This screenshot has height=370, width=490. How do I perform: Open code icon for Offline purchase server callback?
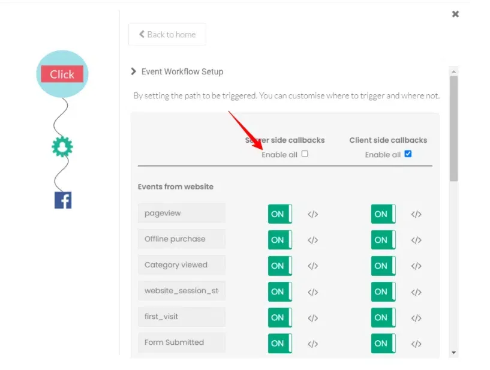(x=312, y=240)
